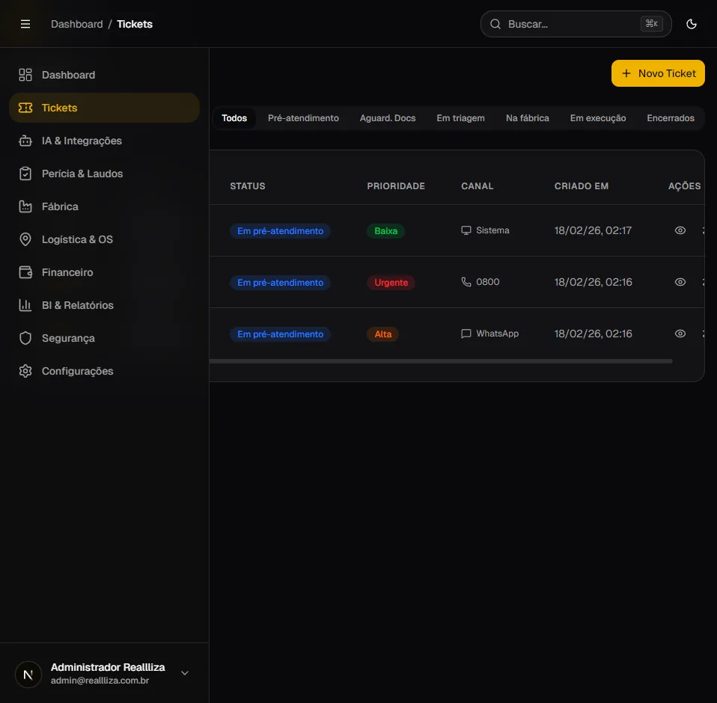Open the Em execução tab
Viewport: 717px width, 703px height.
click(598, 118)
